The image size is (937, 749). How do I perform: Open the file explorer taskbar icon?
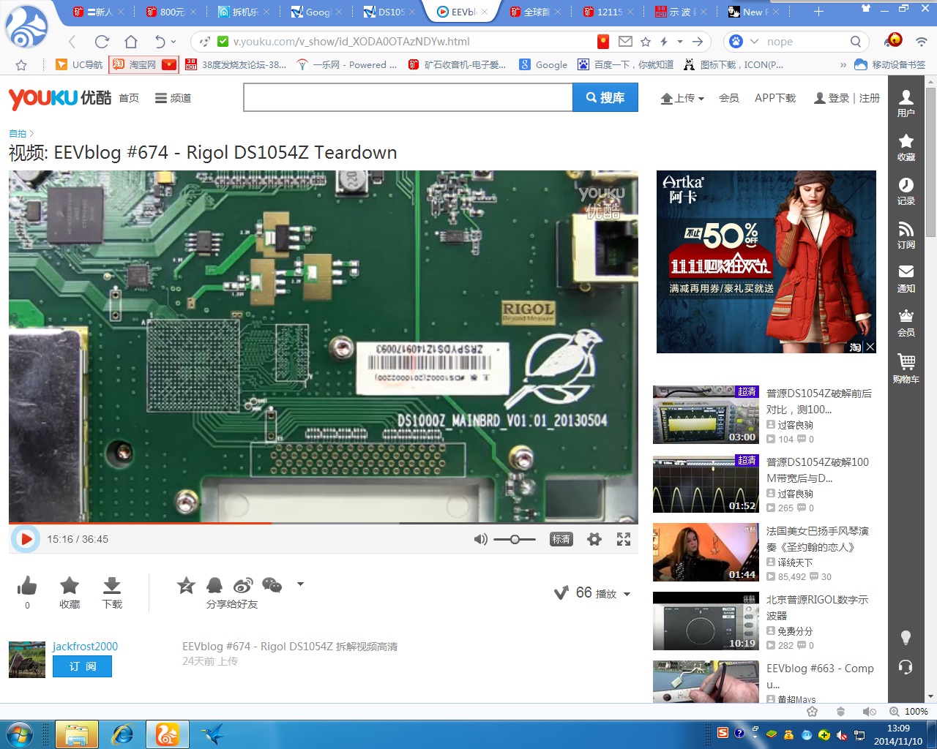[x=77, y=734]
